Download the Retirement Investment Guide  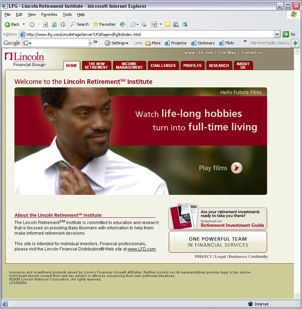pos(233,225)
